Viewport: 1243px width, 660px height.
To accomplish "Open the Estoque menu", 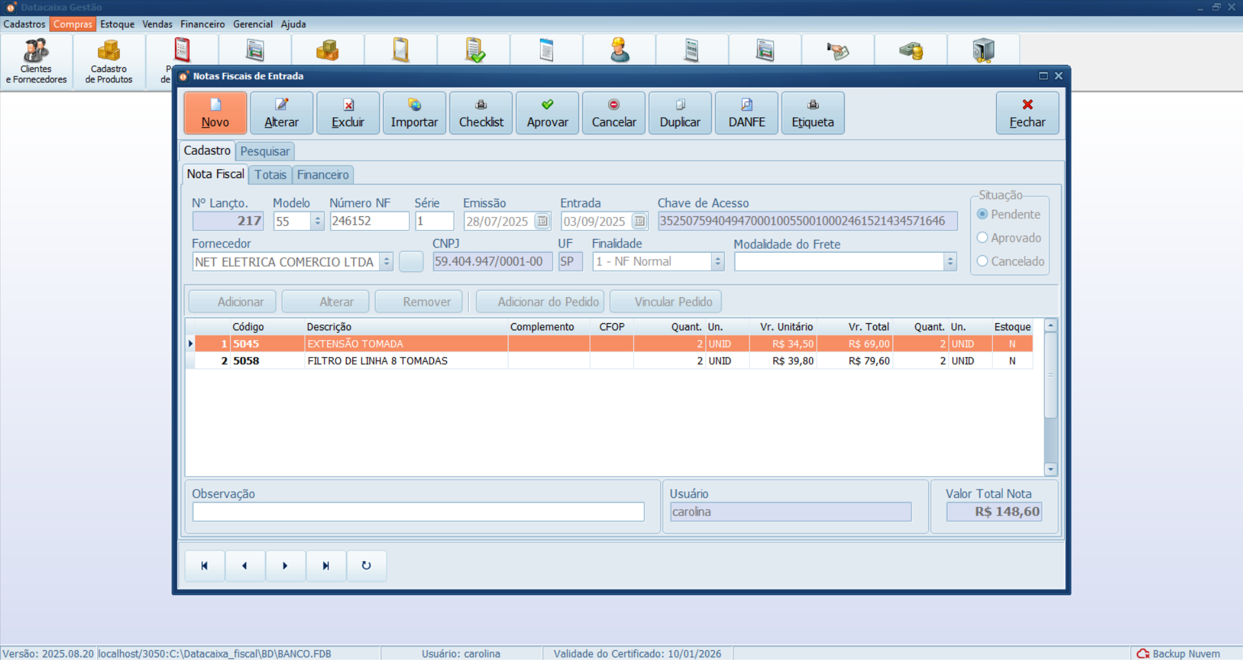I will 117,24.
